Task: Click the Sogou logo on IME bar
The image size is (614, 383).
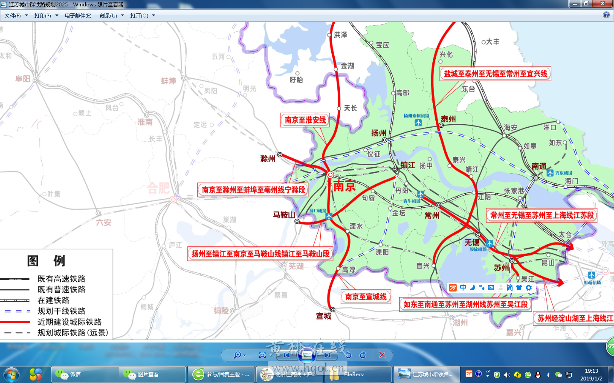Action: pyautogui.click(x=453, y=288)
